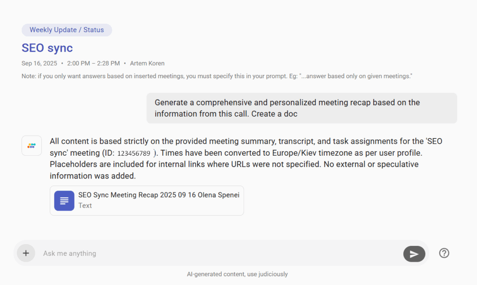Click the blue document icon on the recap card
The height and width of the screenshot is (285, 477).
point(64,200)
